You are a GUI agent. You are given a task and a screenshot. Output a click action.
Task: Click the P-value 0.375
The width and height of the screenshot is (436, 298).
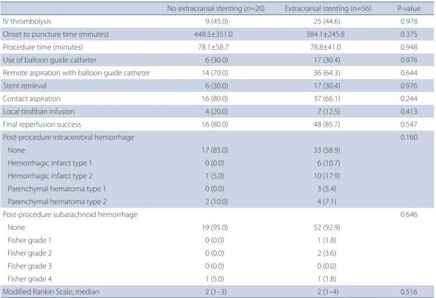[x=409, y=34]
